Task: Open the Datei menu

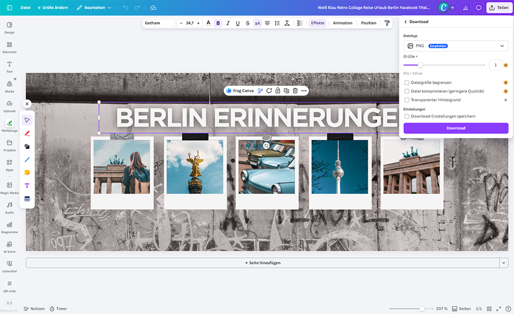Action: [x=25, y=8]
